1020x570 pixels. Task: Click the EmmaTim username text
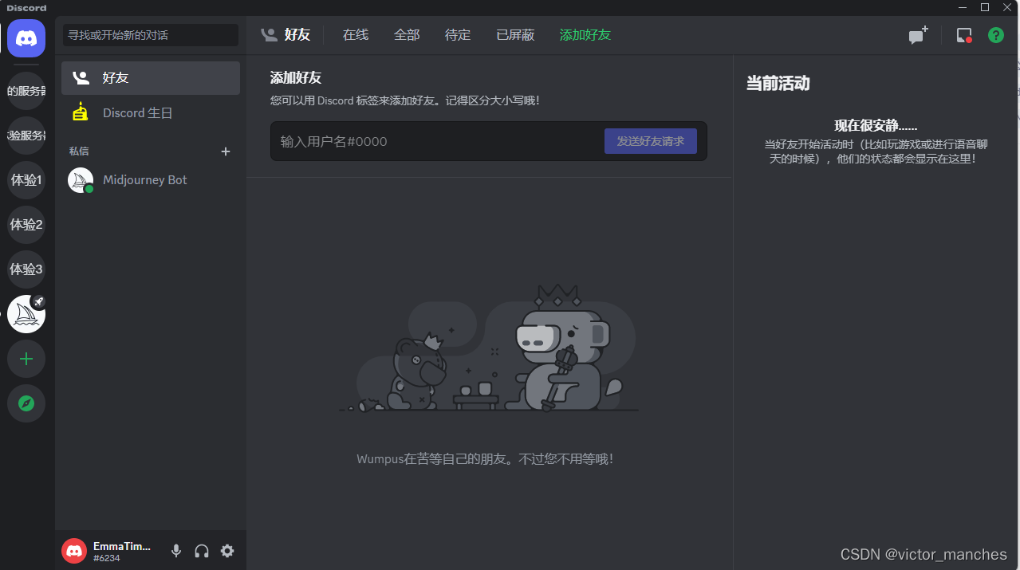pos(122,546)
